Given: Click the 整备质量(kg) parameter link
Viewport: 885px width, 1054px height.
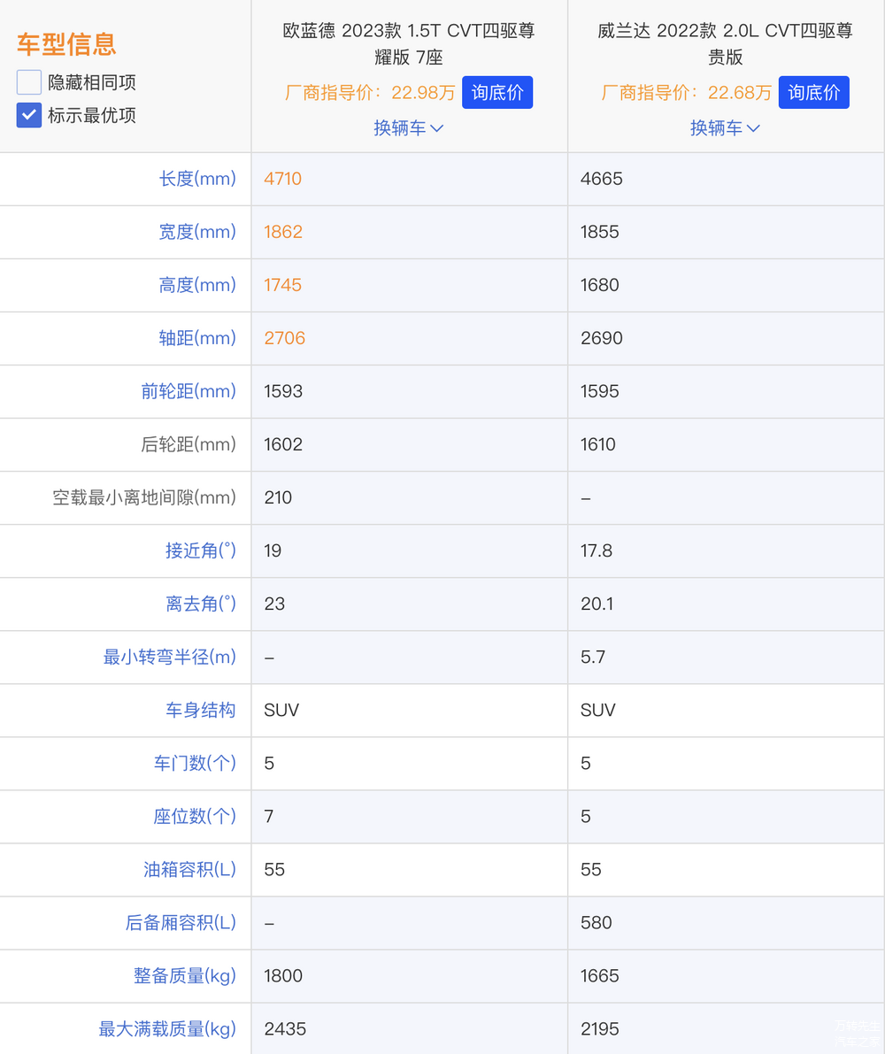Looking at the screenshot, I should coord(185,975).
